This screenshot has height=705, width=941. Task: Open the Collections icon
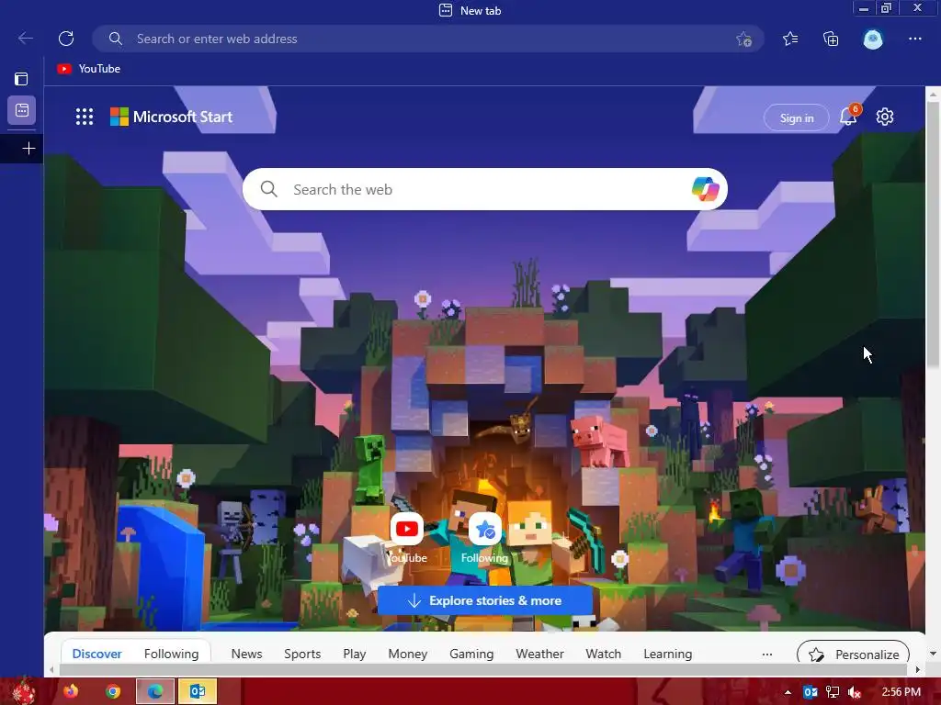click(831, 39)
